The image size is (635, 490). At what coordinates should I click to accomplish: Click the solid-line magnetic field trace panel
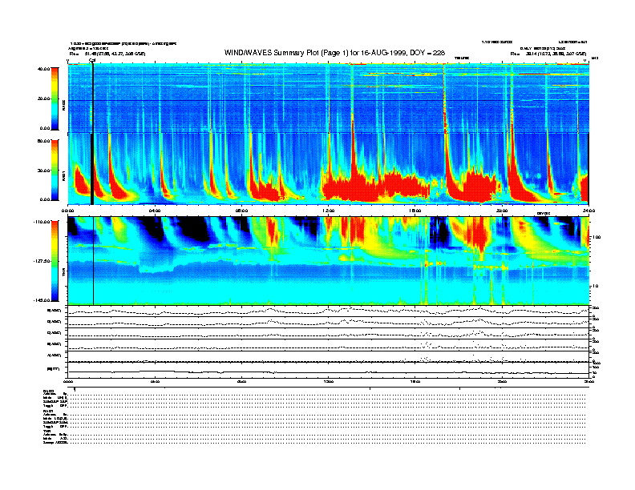(x=329, y=371)
